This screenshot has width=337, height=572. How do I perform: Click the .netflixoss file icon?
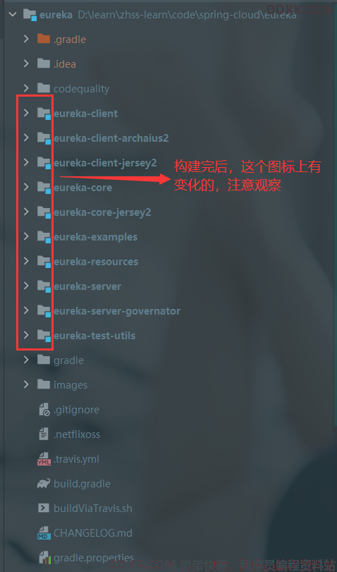tap(44, 434)
